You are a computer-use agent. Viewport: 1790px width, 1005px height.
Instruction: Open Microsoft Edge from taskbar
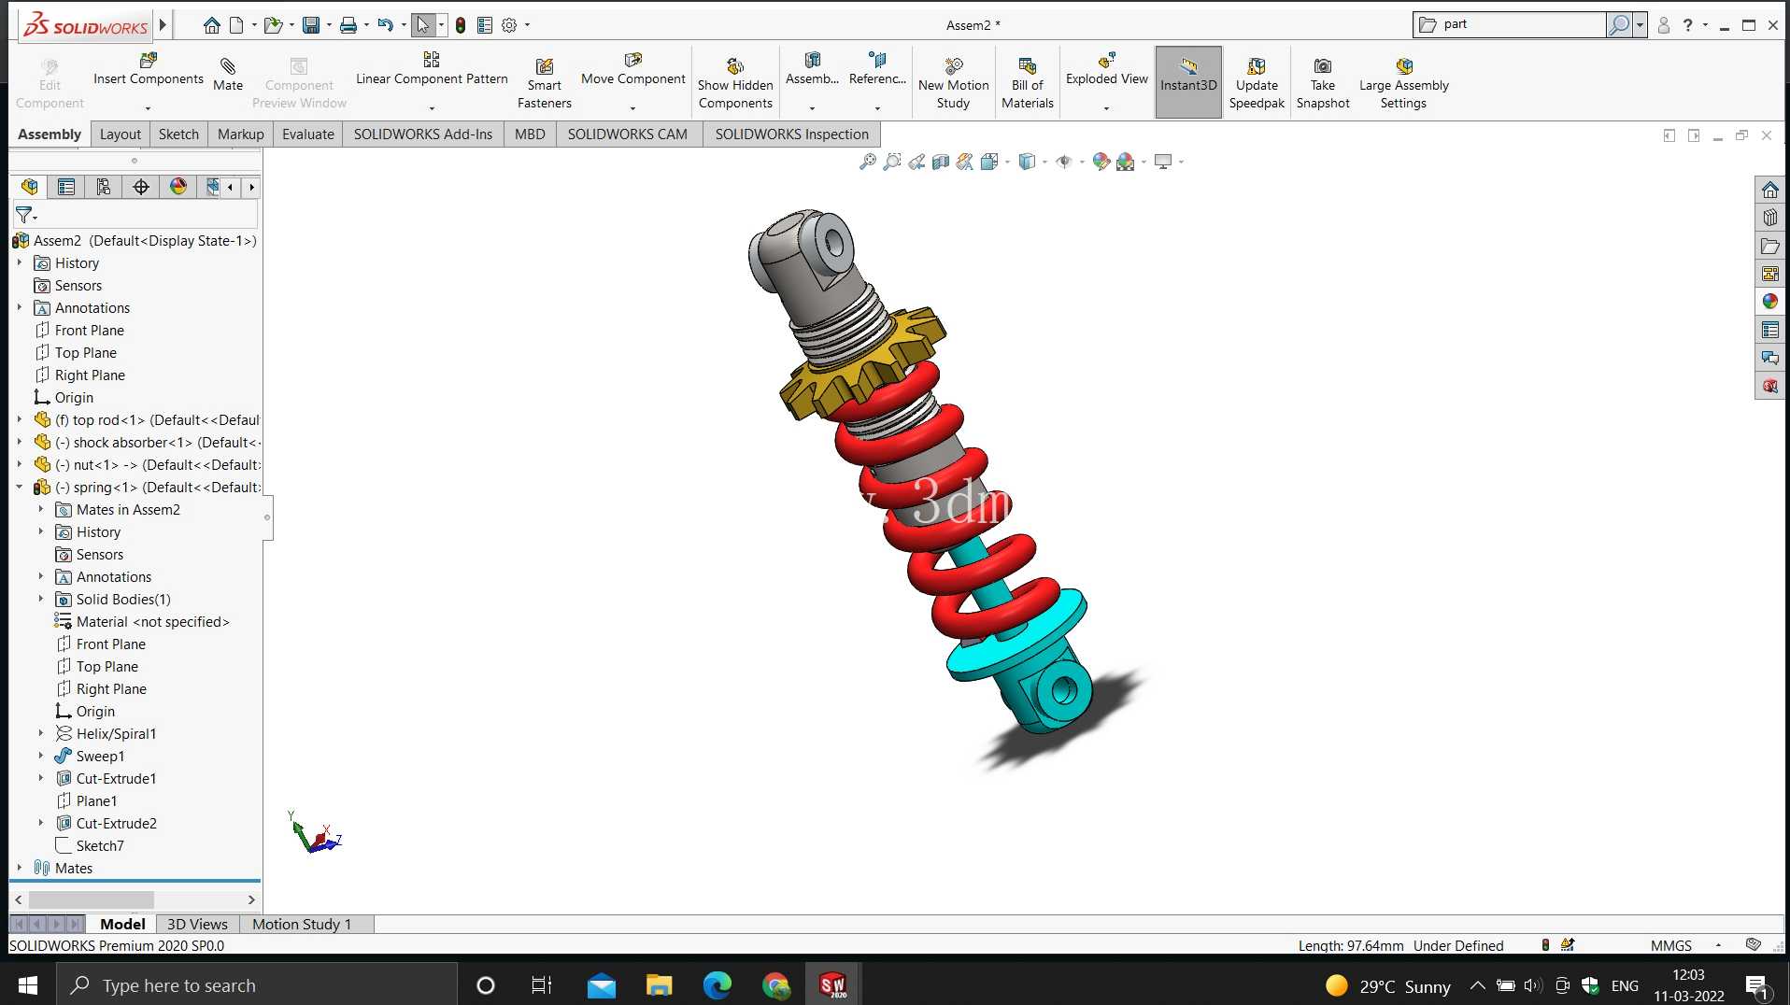pos(717,984)
